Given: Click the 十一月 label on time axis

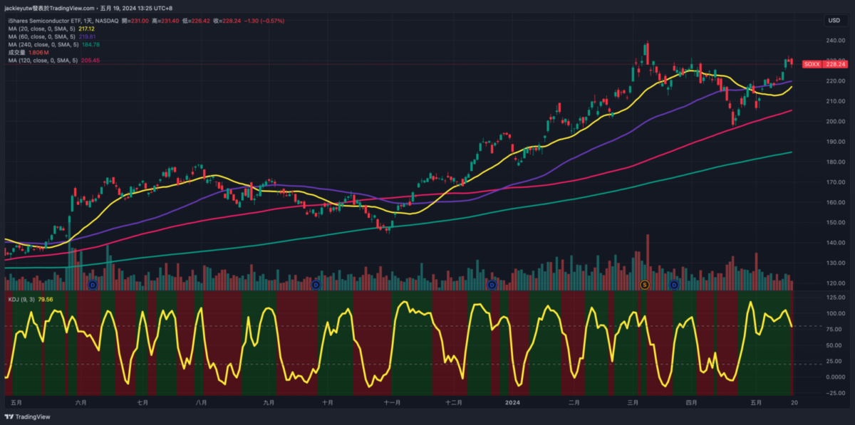Looking at the screenshot, I should (392, 402).
